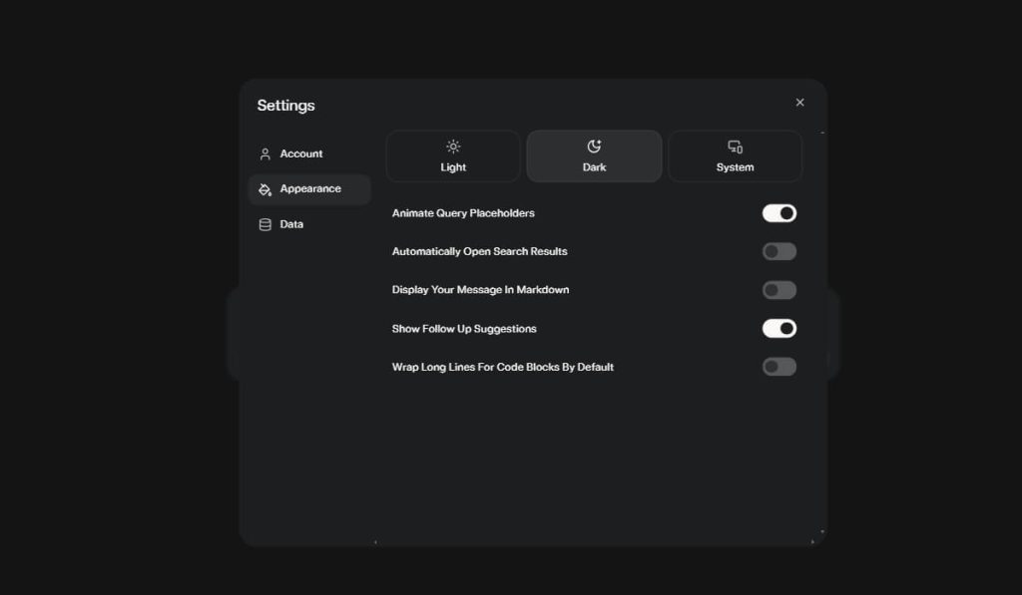
Task: Switch to the Data settings tab
Action: [291, 225]
